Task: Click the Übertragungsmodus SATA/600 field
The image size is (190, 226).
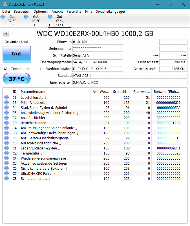Action: [98, 62]
